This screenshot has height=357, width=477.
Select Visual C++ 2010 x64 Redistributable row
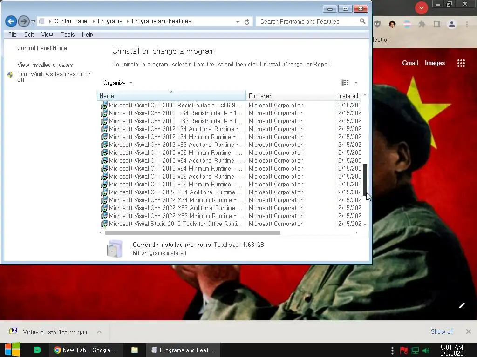click(x=230, y=113)
